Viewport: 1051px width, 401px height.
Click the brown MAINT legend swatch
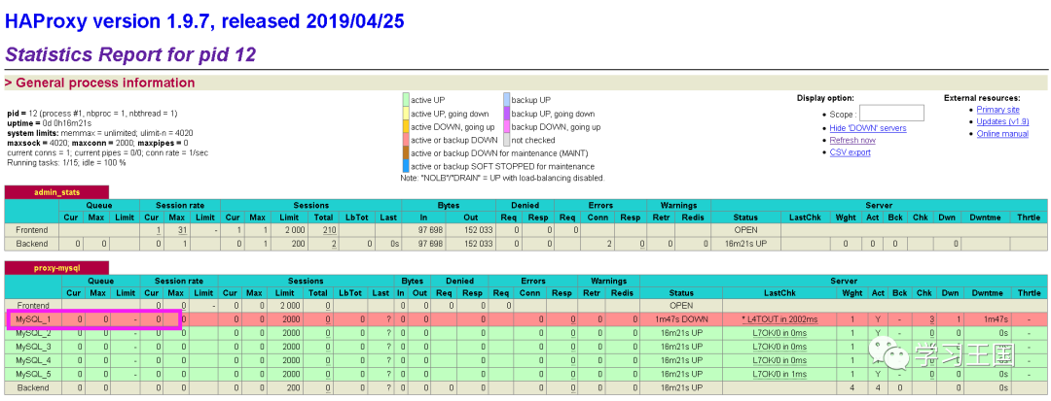click(406, 153)
